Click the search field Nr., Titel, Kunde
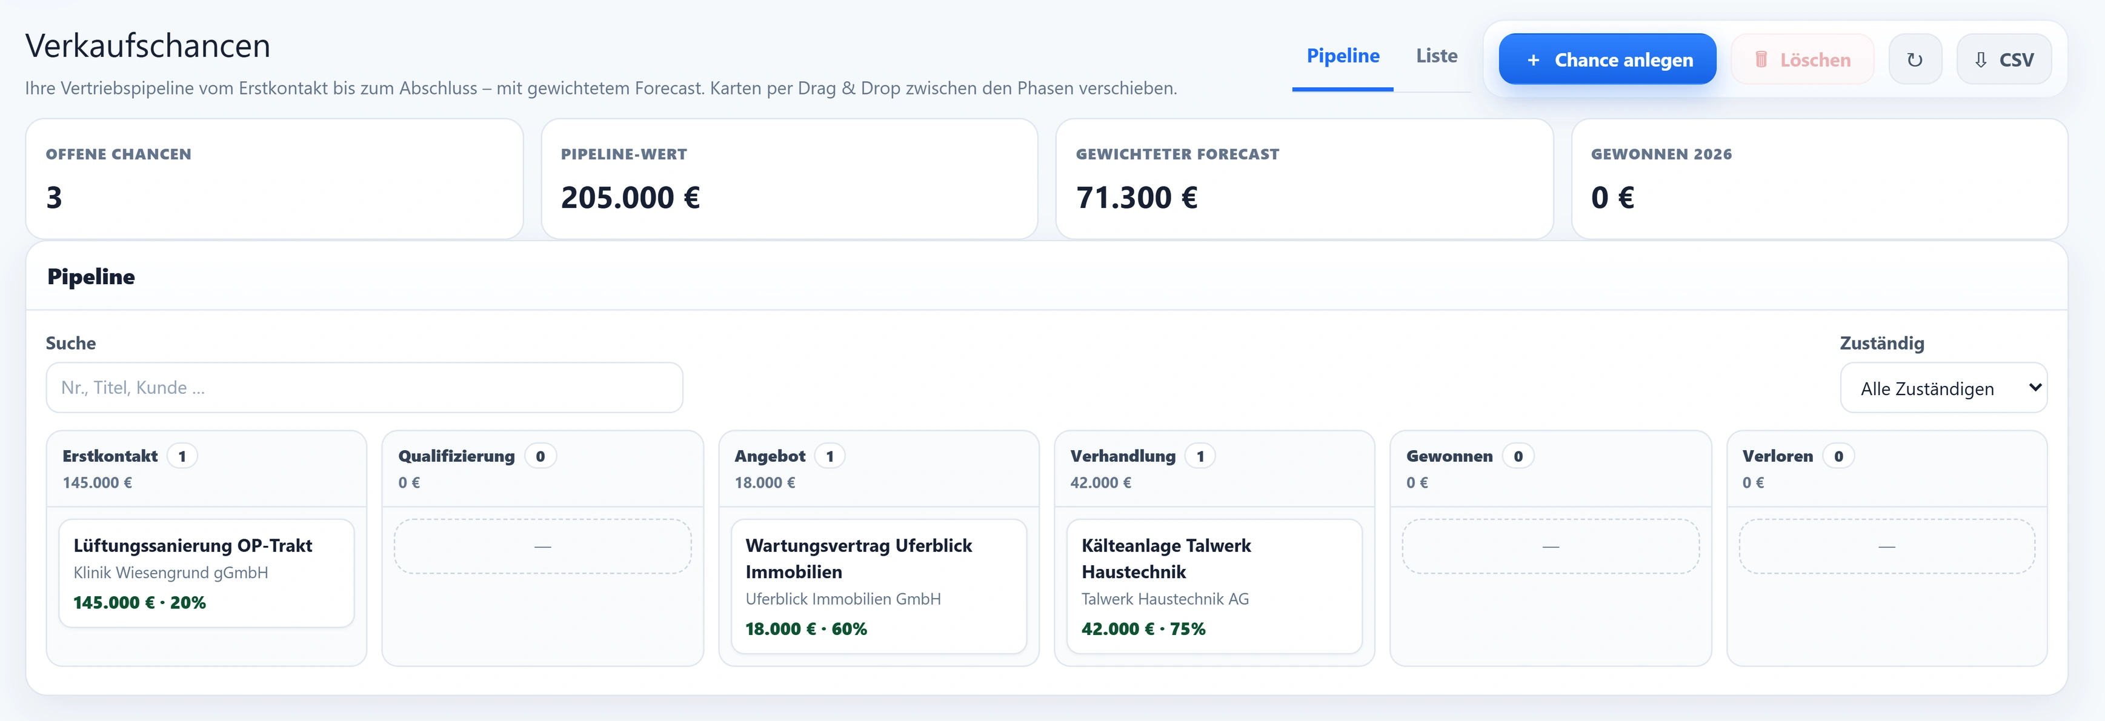Screen dimensions: 2105x721 pos(364,388)
